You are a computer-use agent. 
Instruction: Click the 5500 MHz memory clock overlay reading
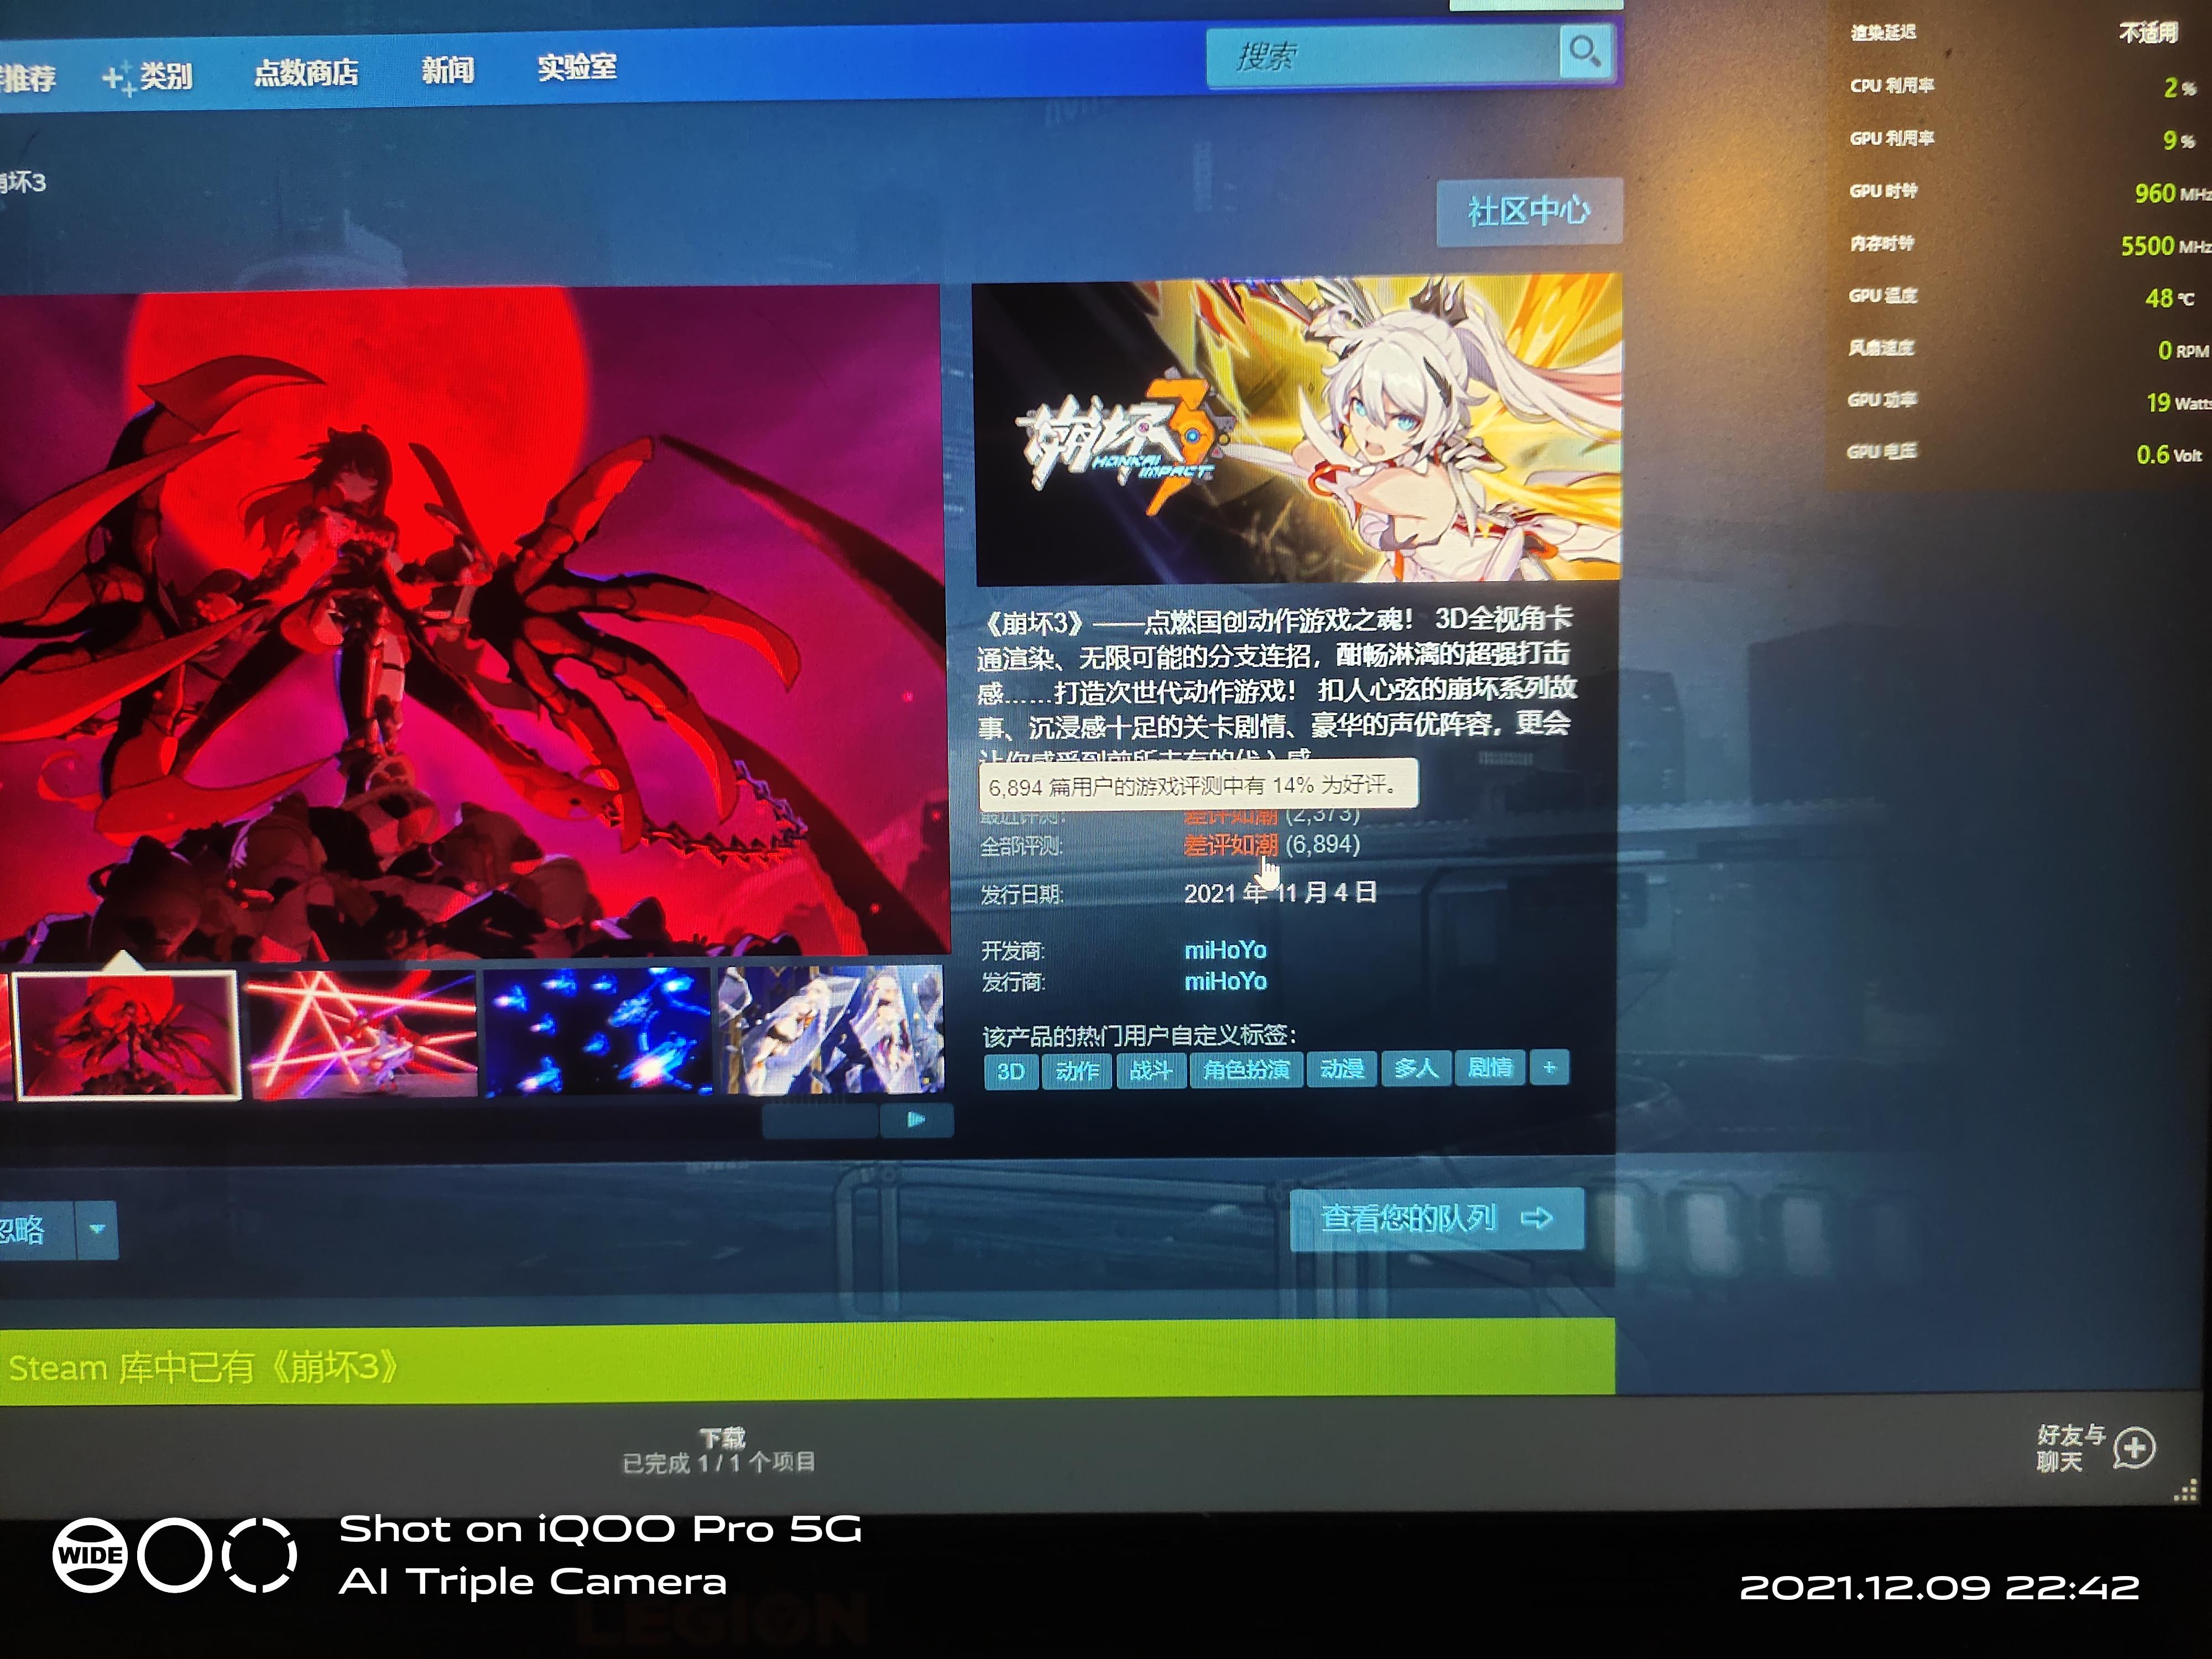click(2165, 245)
